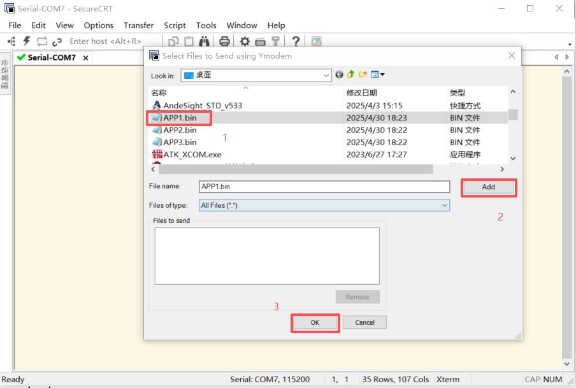Viewport: 576px width, 388px height.
Task: Click the Copy toolbar icon
Action: pos(173,41)
